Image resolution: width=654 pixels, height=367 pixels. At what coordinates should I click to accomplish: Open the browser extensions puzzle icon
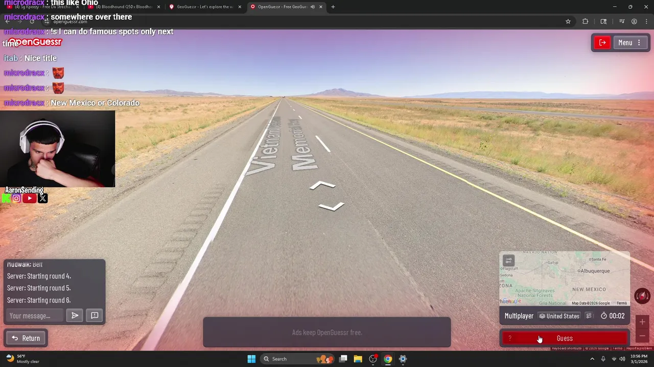tap(586, 21)
